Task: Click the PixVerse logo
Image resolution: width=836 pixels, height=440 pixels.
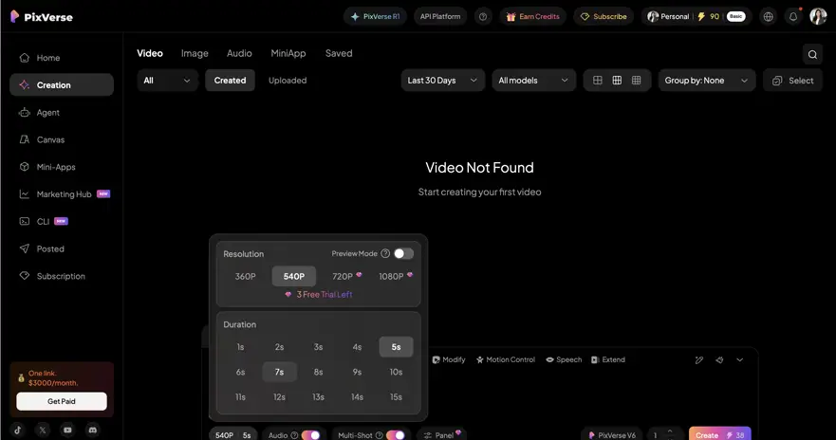Action: click(x=42, y=16)
